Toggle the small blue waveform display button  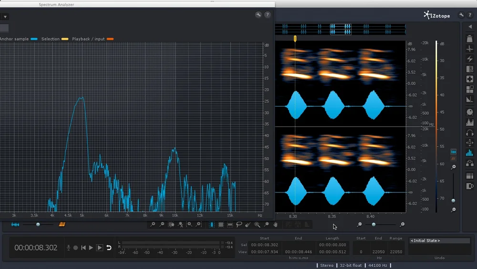point(453,152)
